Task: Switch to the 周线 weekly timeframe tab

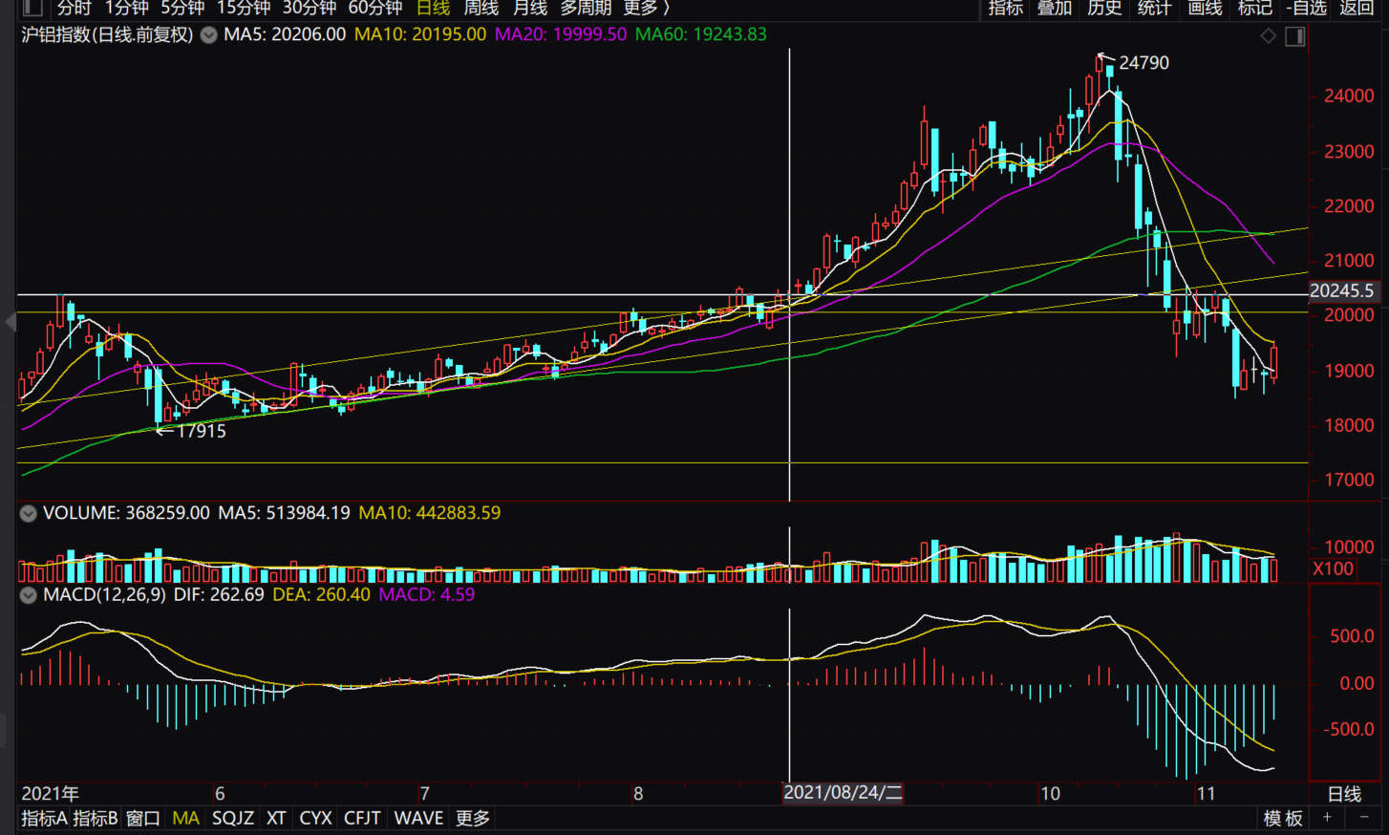Action: point(481,8)
